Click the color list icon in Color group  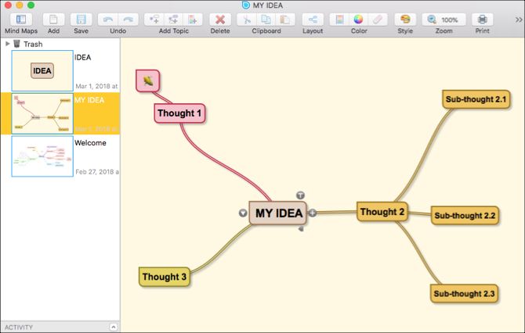339,20
